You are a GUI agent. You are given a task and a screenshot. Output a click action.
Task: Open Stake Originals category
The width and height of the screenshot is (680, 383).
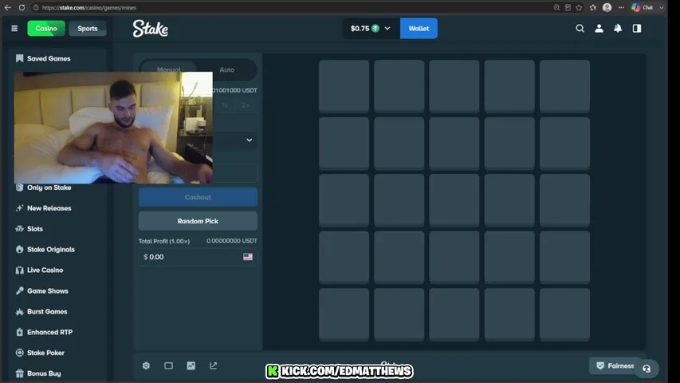pyautogui.click(x=51, y=249)
